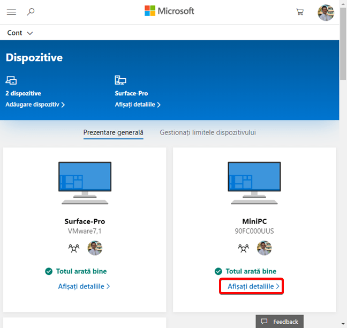Click the Surface-Pro computer image
347x328 pixels.
tap(85, 183)
